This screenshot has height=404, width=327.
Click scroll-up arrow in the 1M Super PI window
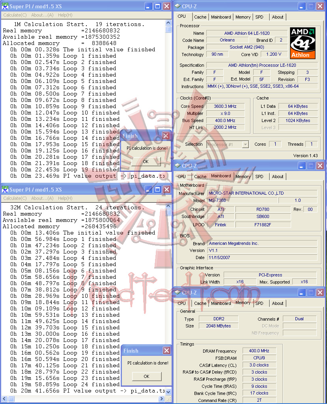click(168, 23)
